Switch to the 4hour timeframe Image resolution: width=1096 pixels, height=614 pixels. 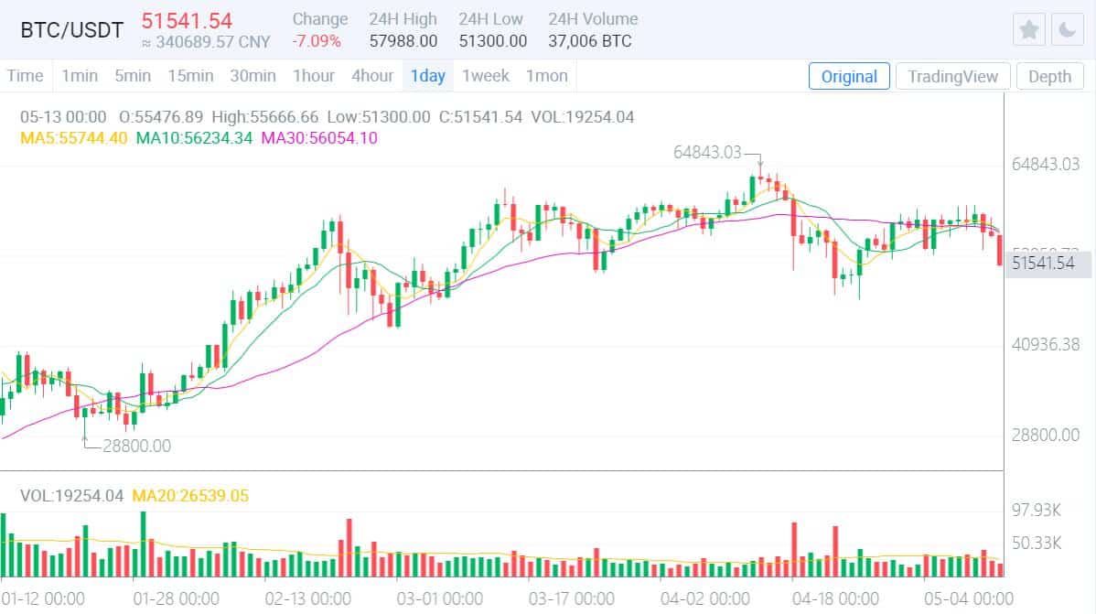pyautogui.click(x=371, y=76)
